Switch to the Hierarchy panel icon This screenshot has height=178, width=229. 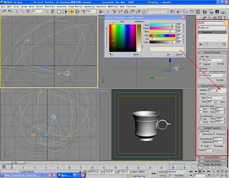tap(210, 18)
